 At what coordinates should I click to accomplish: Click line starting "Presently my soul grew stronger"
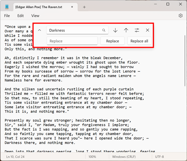point(68,120)
